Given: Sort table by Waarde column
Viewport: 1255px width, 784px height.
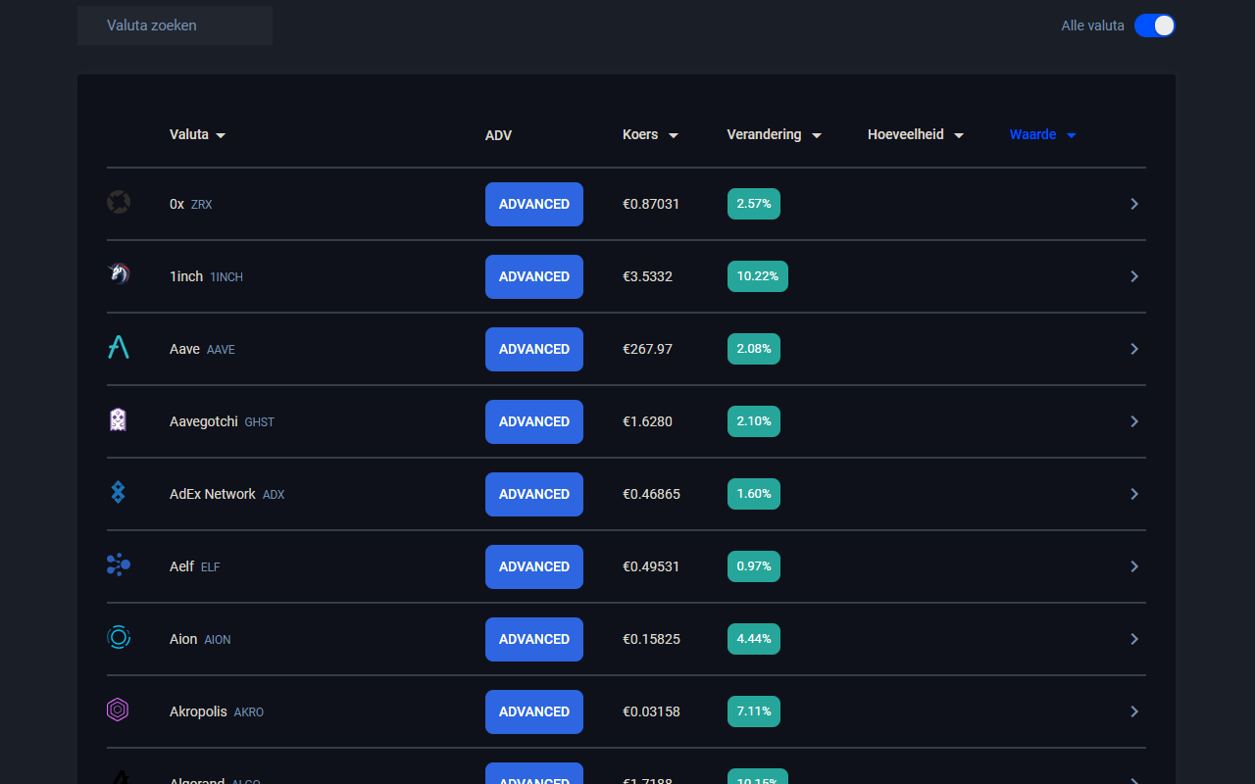Looking at the screenshot, I should 1043,135.
